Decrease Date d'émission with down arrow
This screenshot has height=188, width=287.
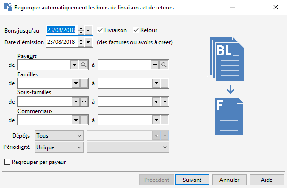[81, 44]
